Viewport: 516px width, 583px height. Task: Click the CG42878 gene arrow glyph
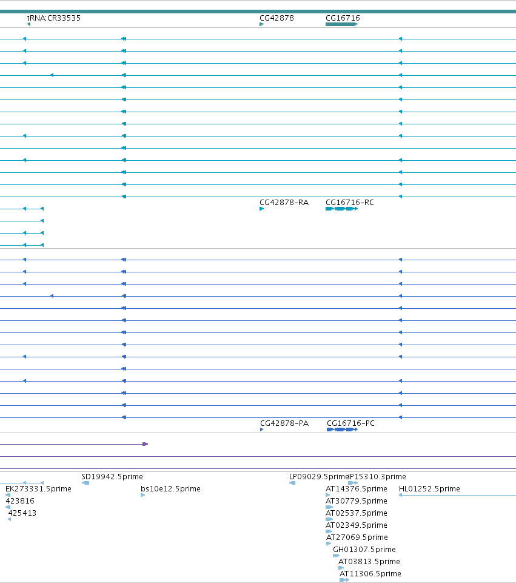(261, 24)
